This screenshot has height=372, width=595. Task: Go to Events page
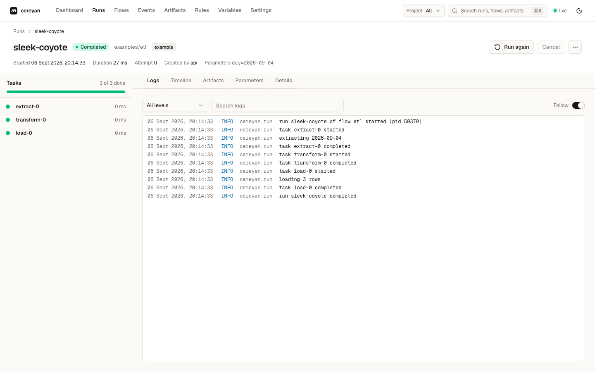point(146,10)
